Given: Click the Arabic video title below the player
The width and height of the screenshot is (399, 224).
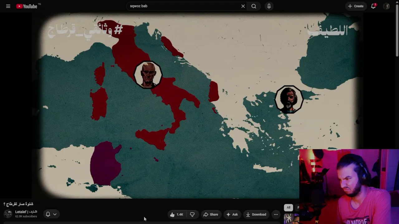Looking at the screenshot, I should click(18, 204).
